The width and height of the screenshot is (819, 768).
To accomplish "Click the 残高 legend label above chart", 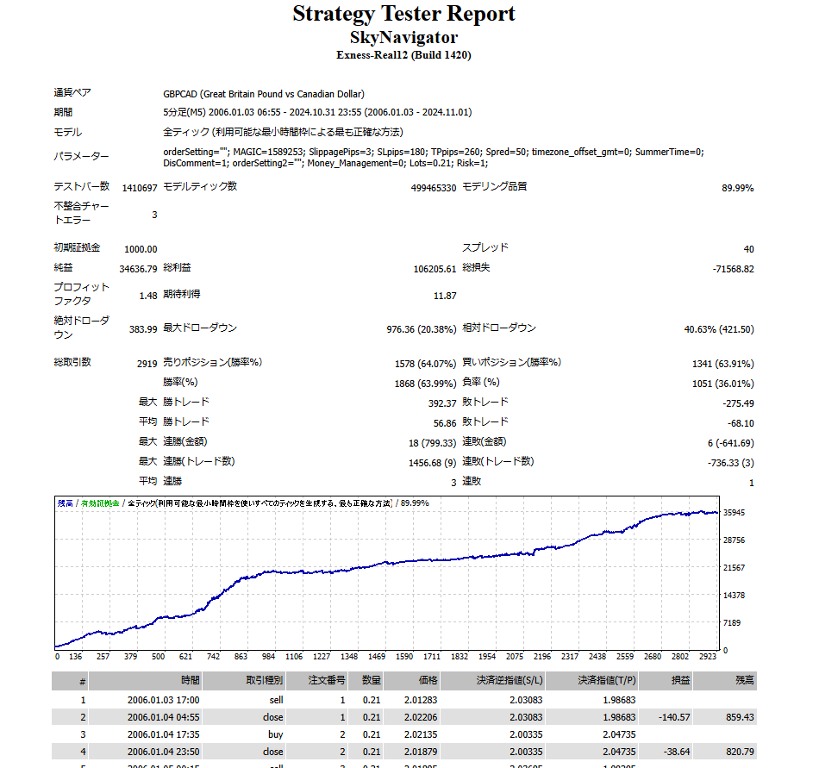I will click(x=66, y=503).
